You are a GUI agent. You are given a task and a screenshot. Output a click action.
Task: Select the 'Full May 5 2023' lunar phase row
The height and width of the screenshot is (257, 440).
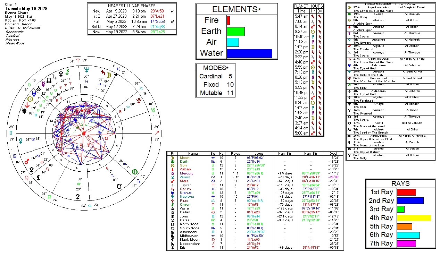pyautogui.click(x=132, y=22)
